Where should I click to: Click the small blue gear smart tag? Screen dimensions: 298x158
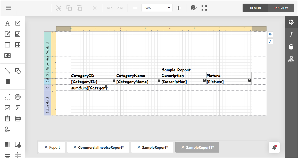click(270, 35)
